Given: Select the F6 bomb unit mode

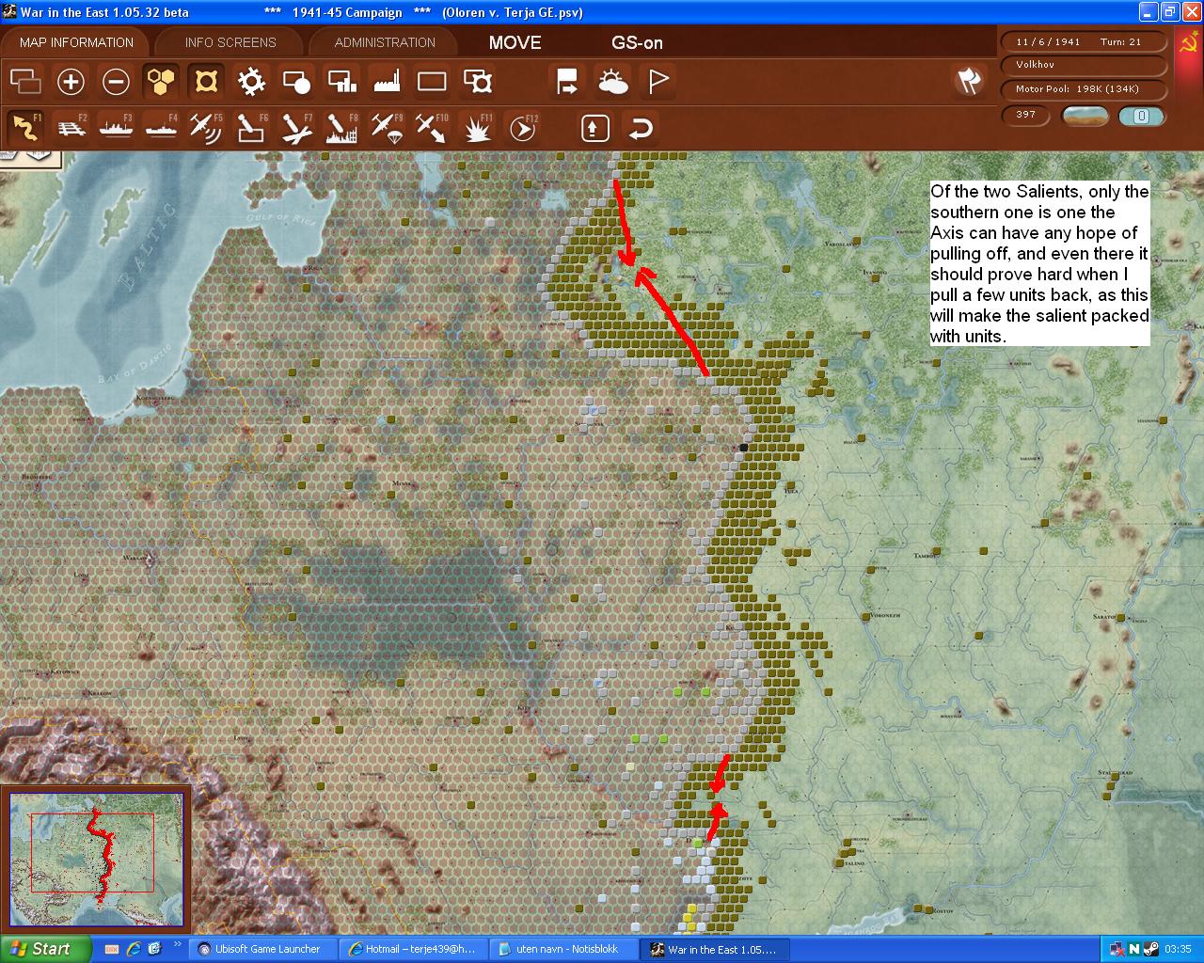Looking at the screenshot, I should click(251, 127).
